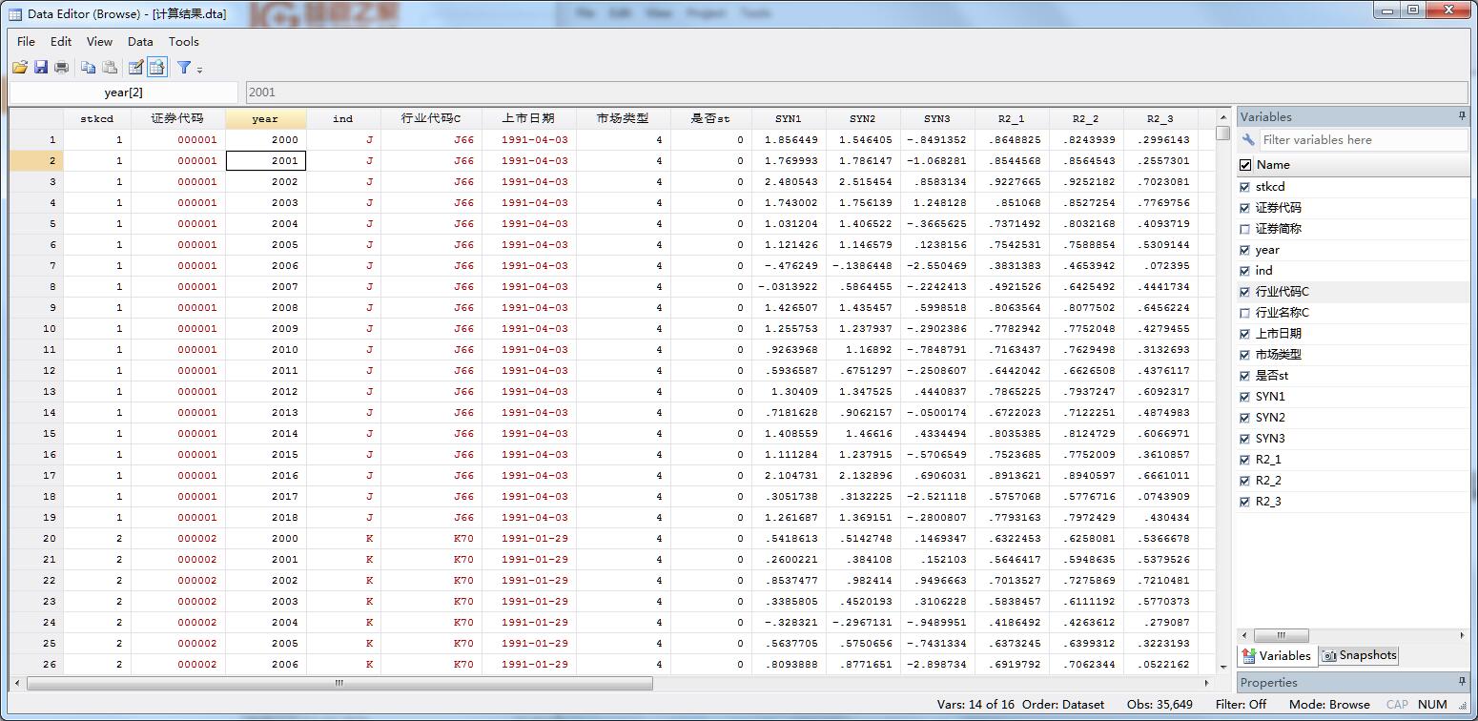
Task: Select the stkcd column header
Action: (x=97, y=118)
